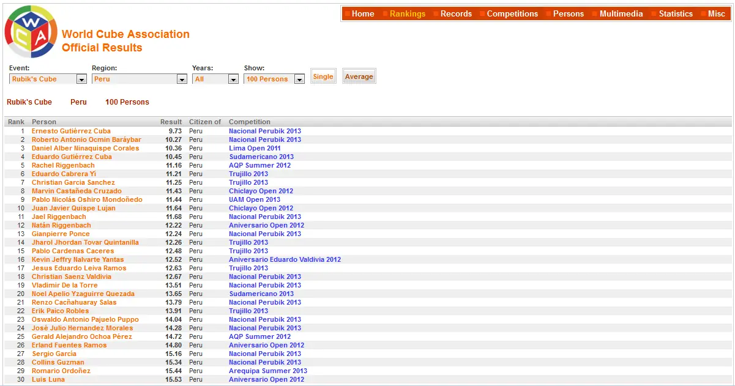Viewport: 735px width, 386px height.
Task: Open Pablo Cardenas Caceres profile
Action: [73, 251]
